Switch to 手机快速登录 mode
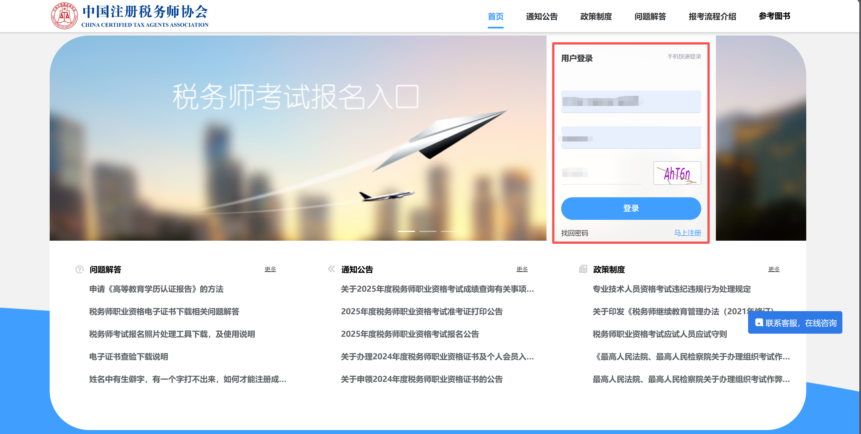 (x=684, y=56)
